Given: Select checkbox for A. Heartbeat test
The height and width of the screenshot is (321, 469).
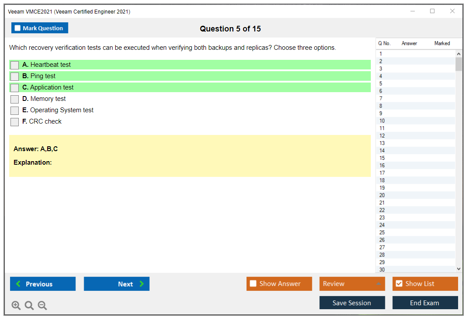Looking at the screenshot, I should click(15, 65).
